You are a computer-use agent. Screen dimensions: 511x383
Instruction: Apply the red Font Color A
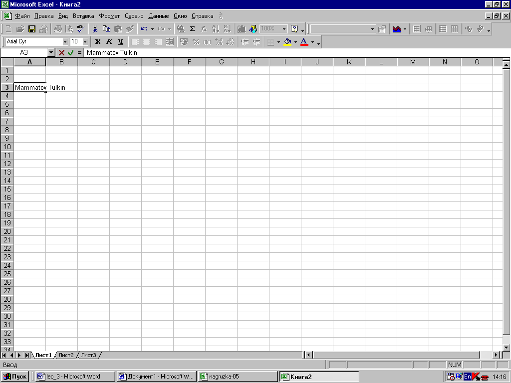pyautogui.click(x=304, y=42)
